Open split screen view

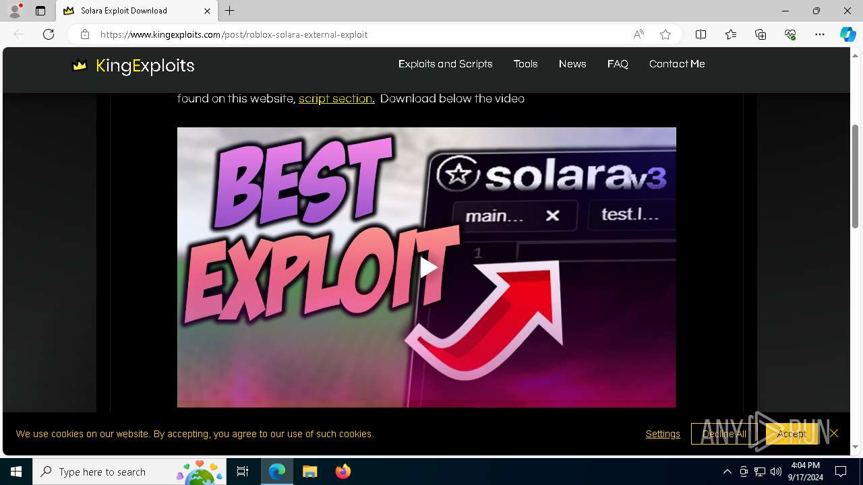pyautogui.click(x=701, y=34)
